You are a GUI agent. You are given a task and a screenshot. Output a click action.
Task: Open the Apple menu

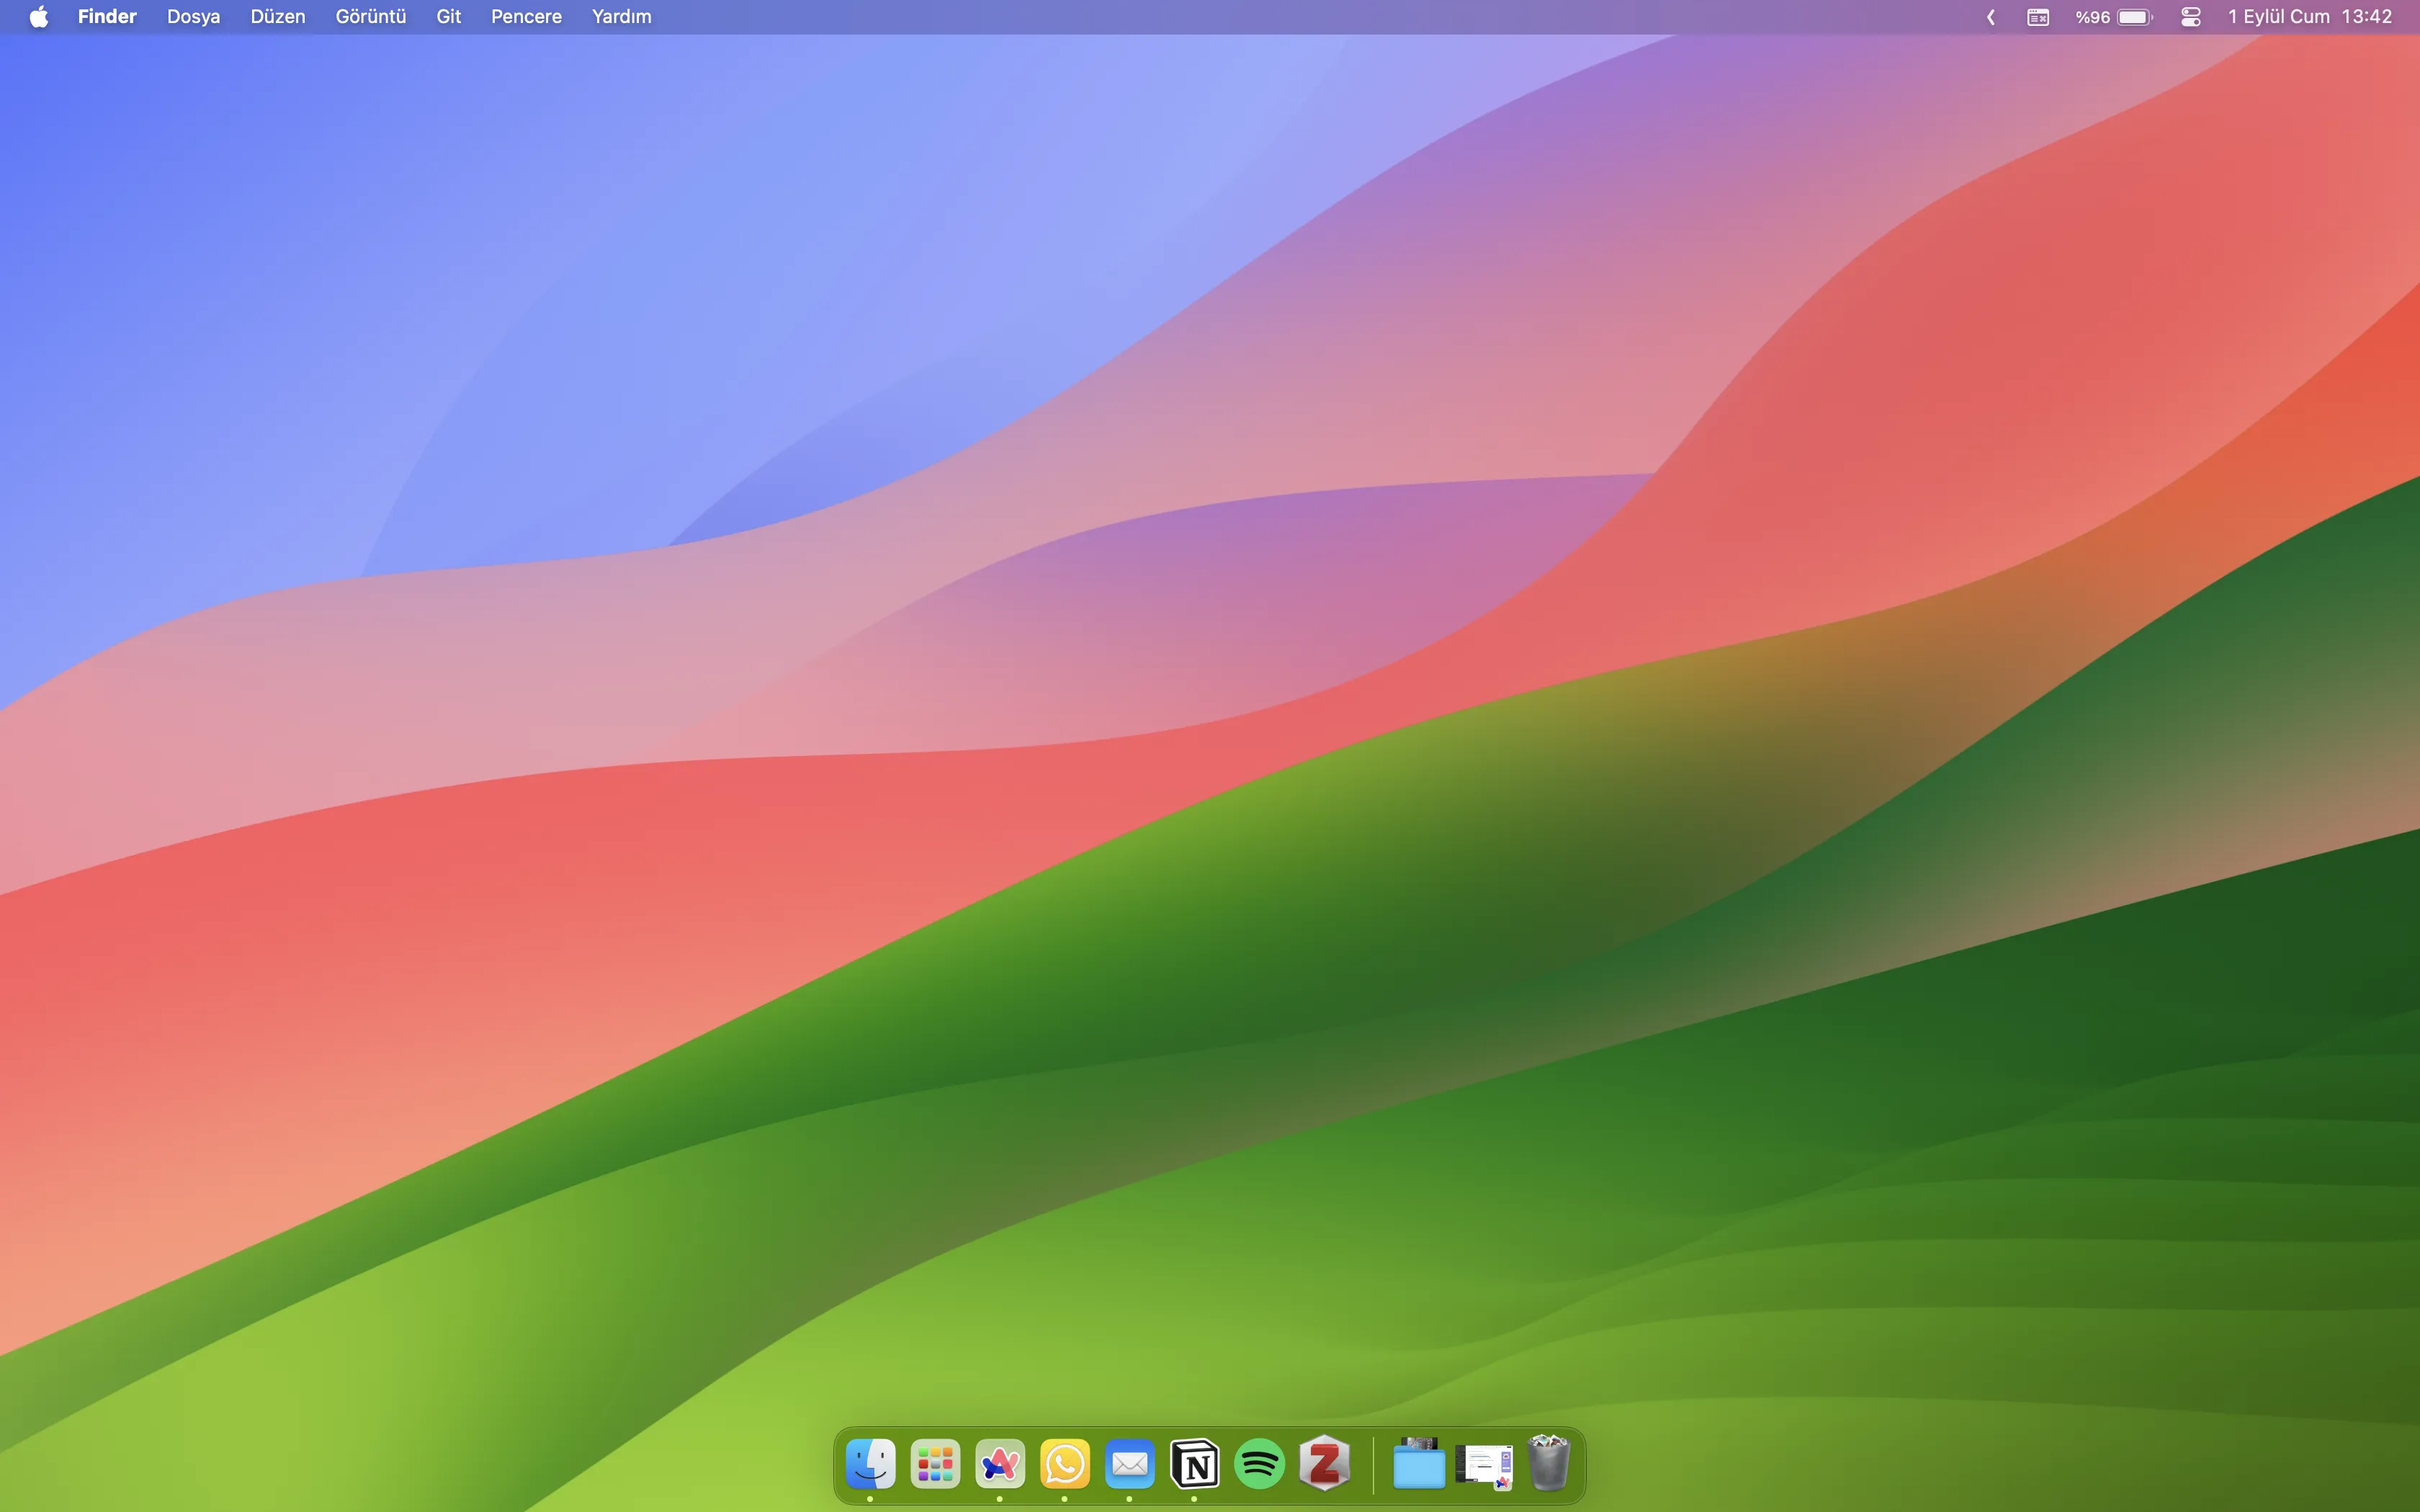[39, 17]
